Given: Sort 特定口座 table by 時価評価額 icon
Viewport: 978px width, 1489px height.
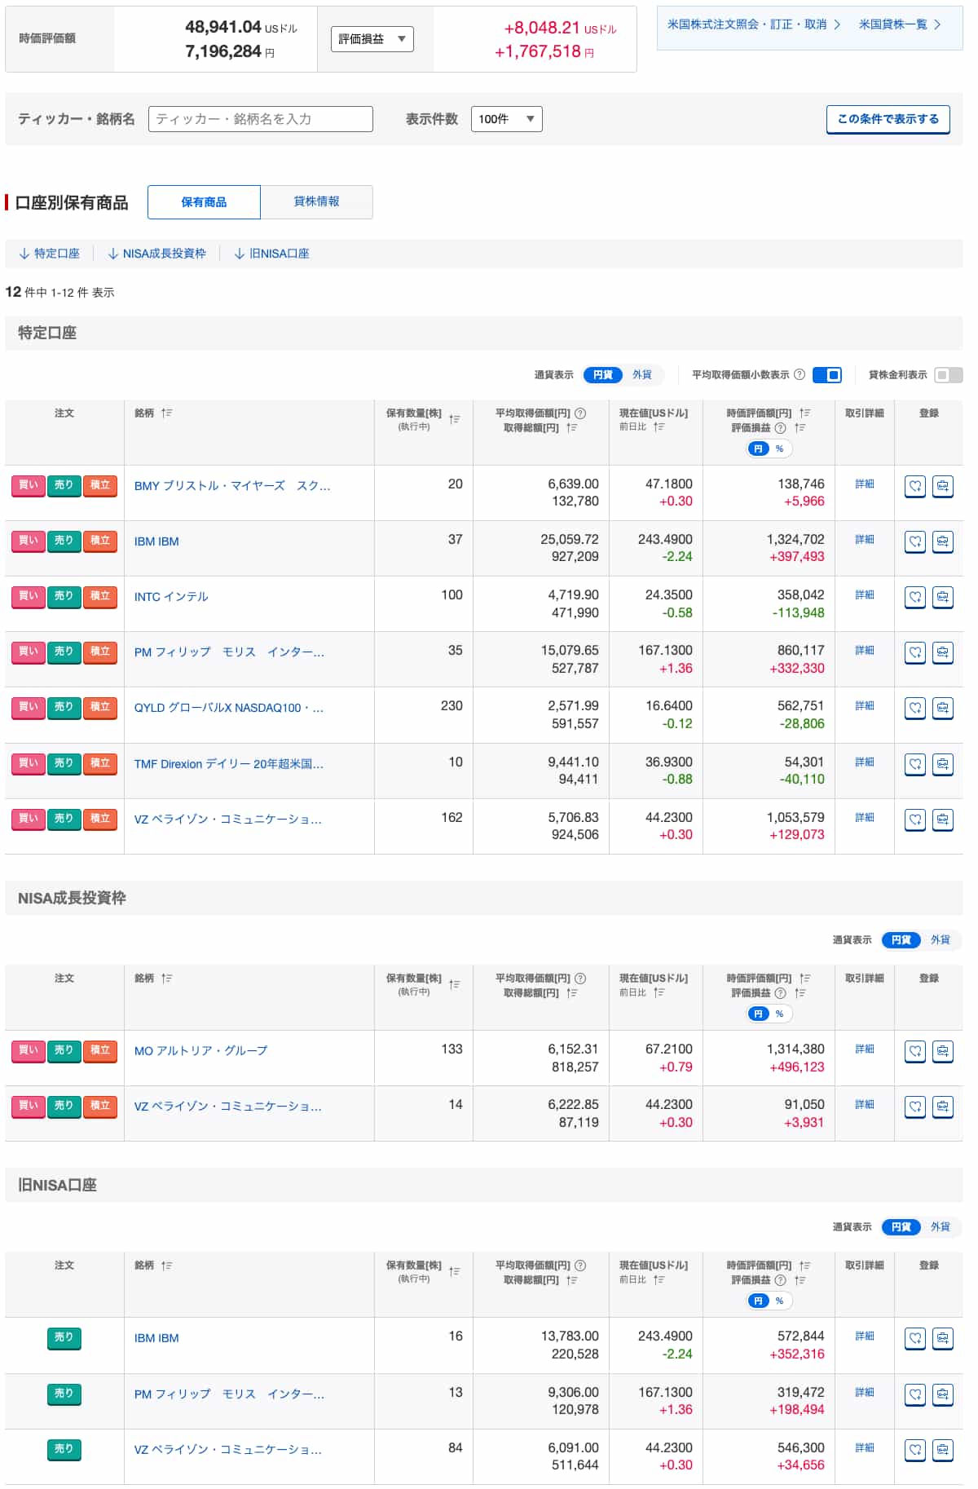Looking at the screenshot, I should pos(804,413).
